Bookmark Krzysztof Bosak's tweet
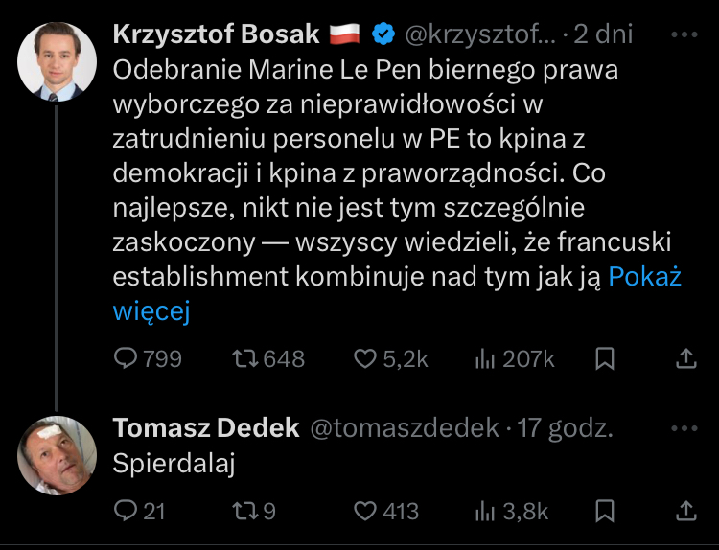 pos(605,358)
